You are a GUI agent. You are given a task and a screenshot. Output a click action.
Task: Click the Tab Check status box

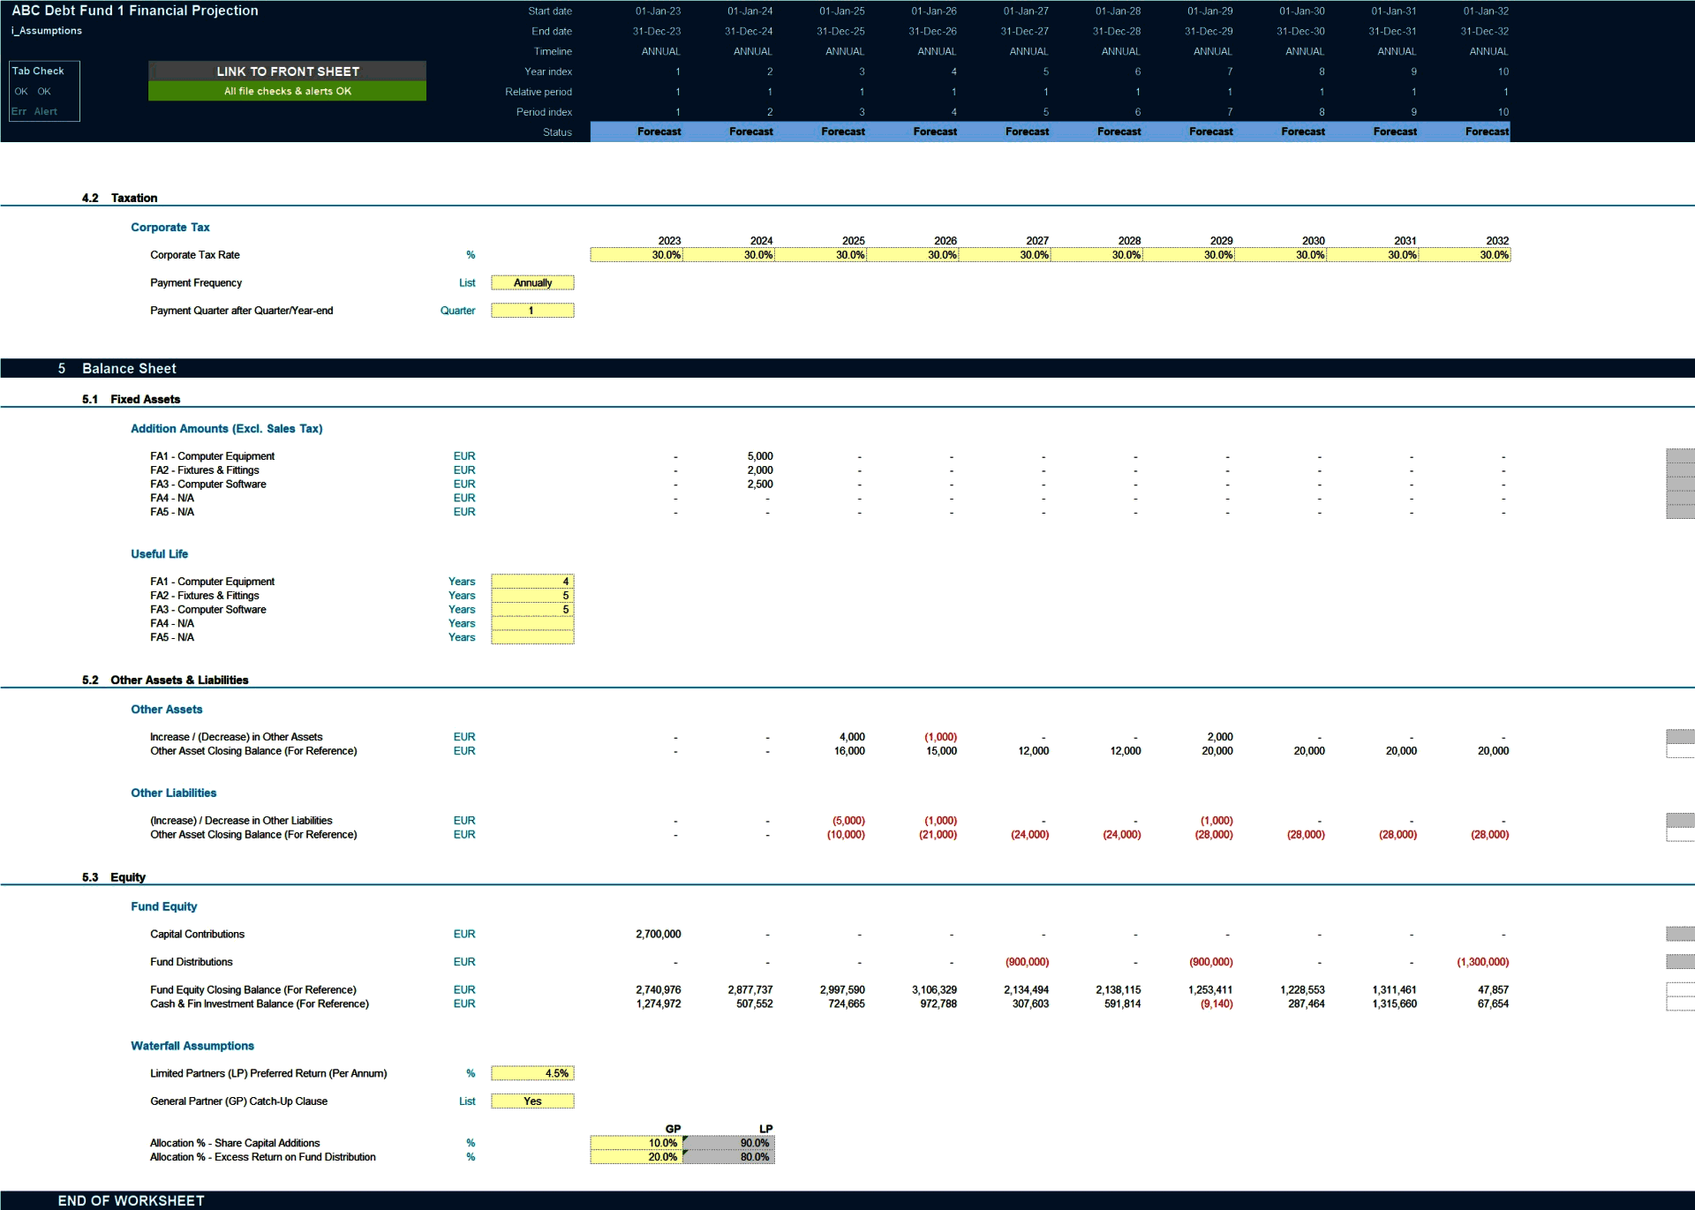point(43,90)
